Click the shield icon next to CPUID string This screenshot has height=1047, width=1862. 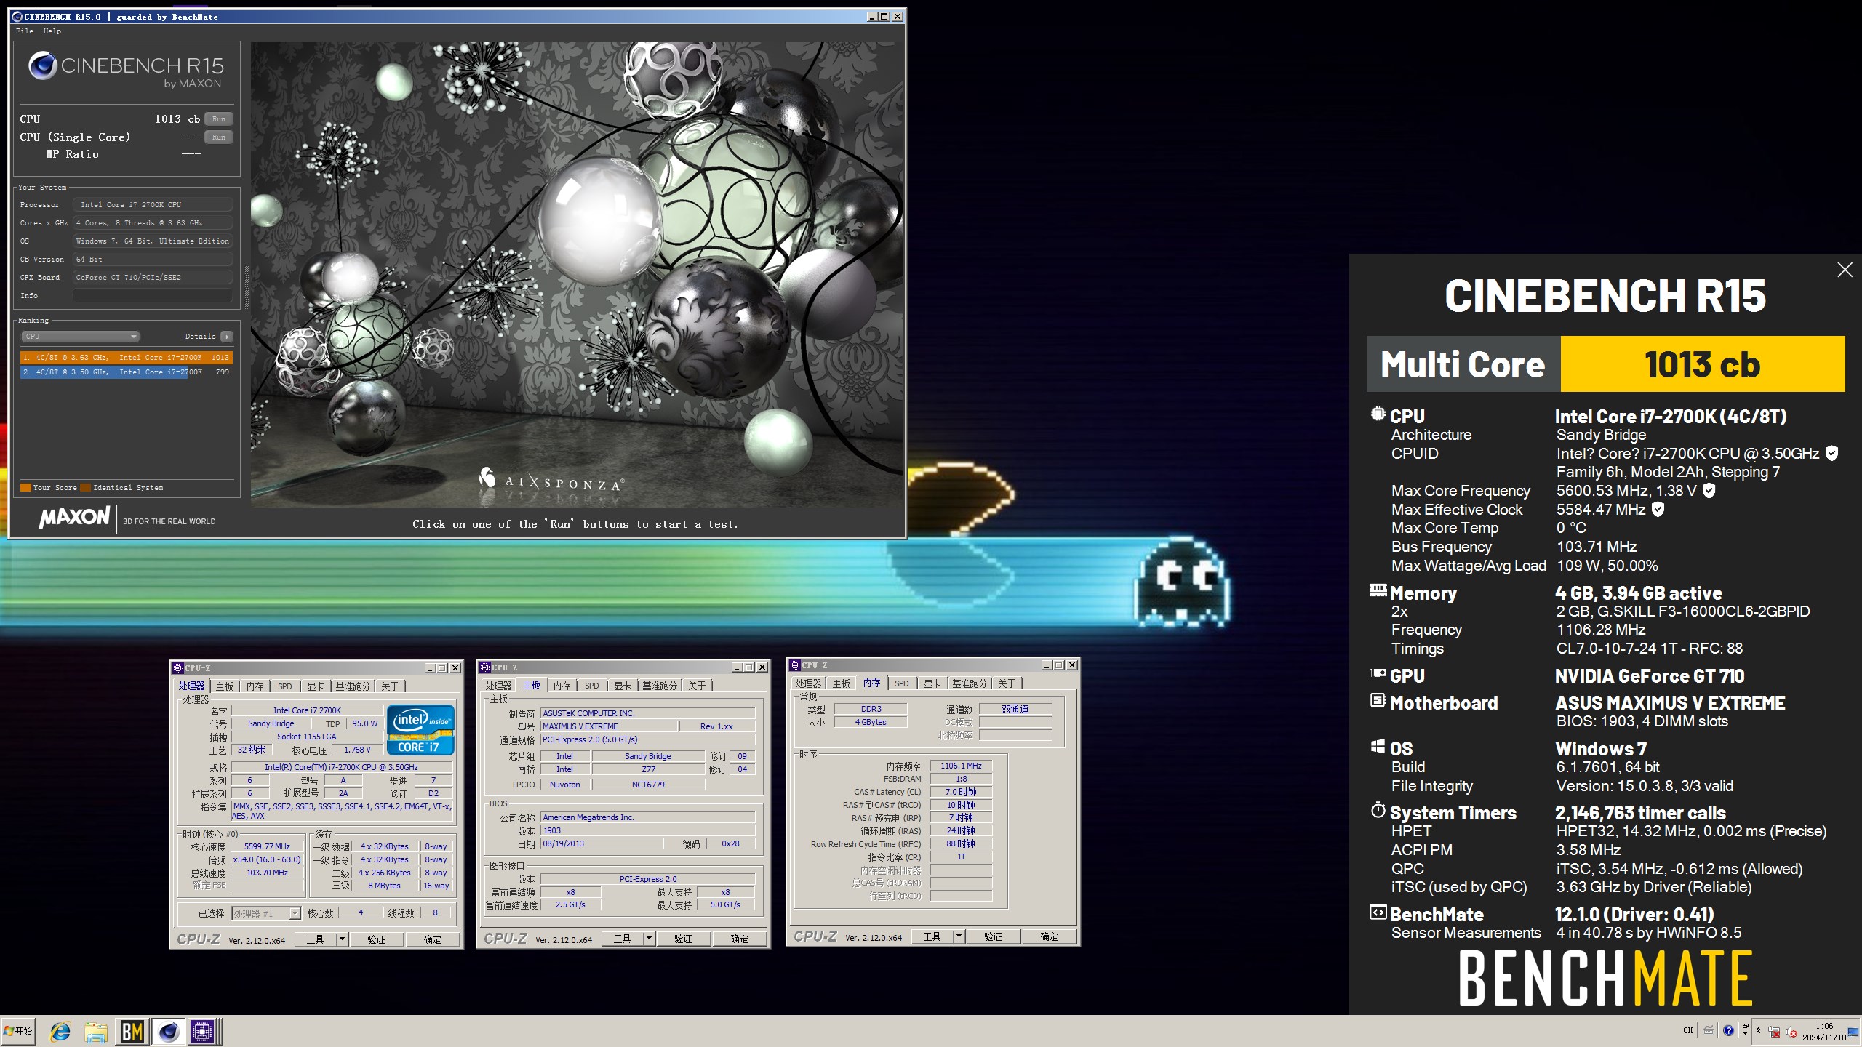click(1832, 453)
